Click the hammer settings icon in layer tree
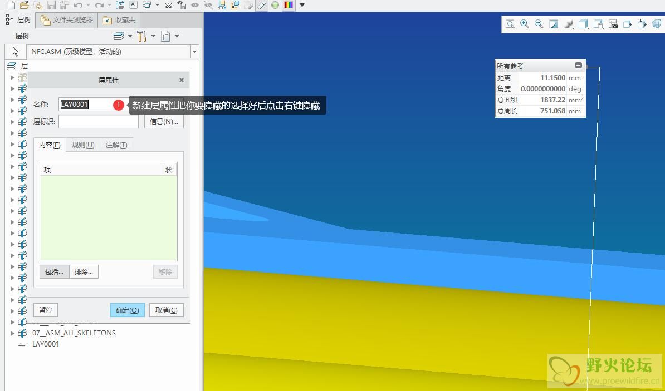The width and height of the screenshot is (665, 391). click(x=141, y=36)
